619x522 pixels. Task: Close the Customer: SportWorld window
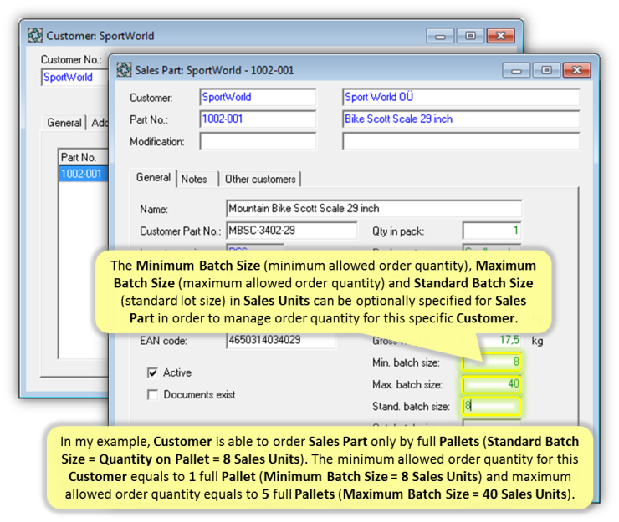pos(500,36)
